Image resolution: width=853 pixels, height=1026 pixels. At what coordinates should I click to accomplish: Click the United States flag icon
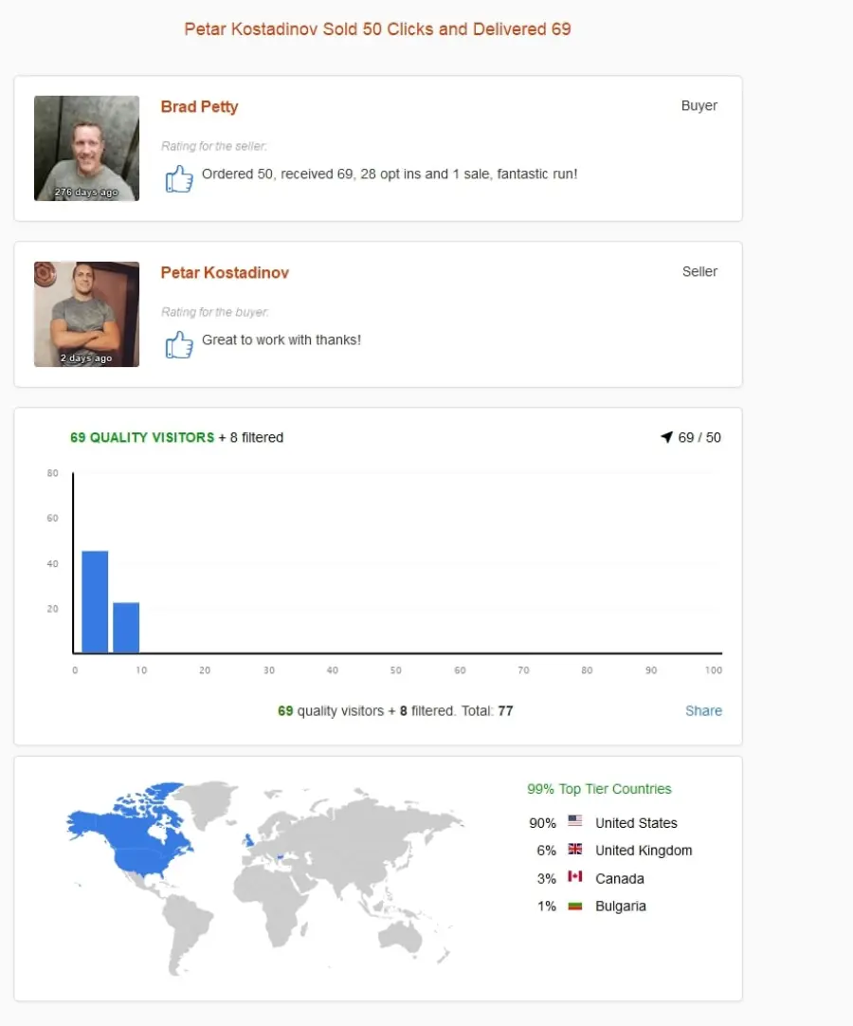(575, 820)
